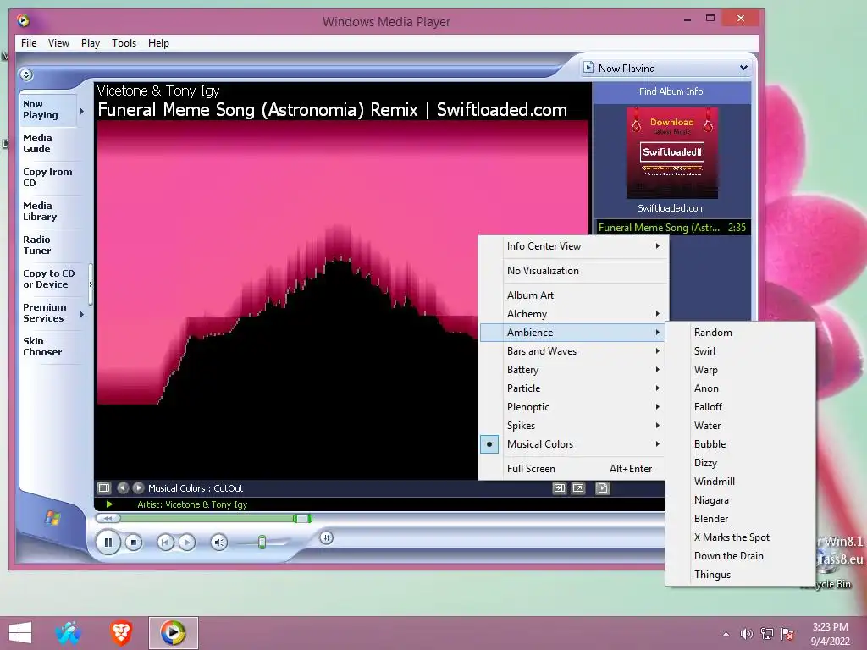Image resolution: width=867 pixels, height=650 pixels.
Task: Expand the Plenoptic submenu
Action: point(574,407)
